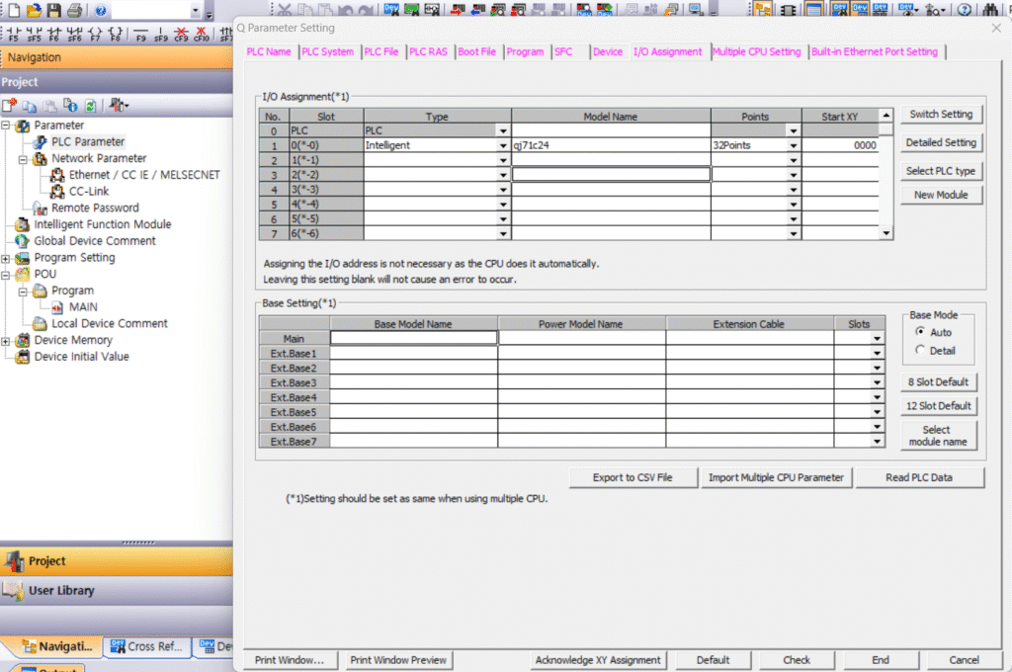Image resolution: width=1012 pixels, height=672 pixels.
Task: Click MAIN program icon in tree
Action: (58, 307)
